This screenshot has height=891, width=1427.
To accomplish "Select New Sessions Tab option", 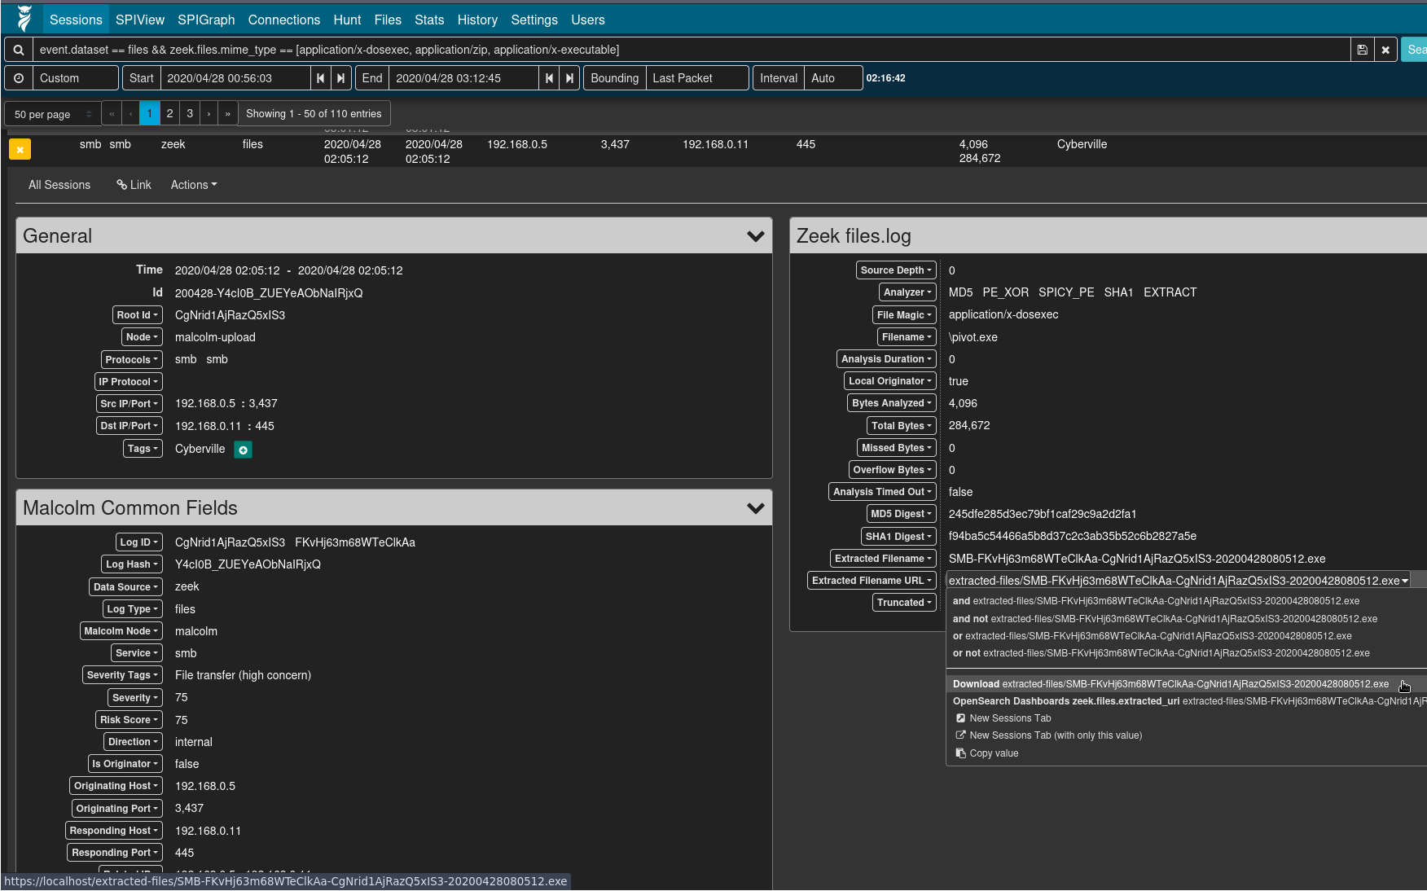I will (x=1186, y=718).
